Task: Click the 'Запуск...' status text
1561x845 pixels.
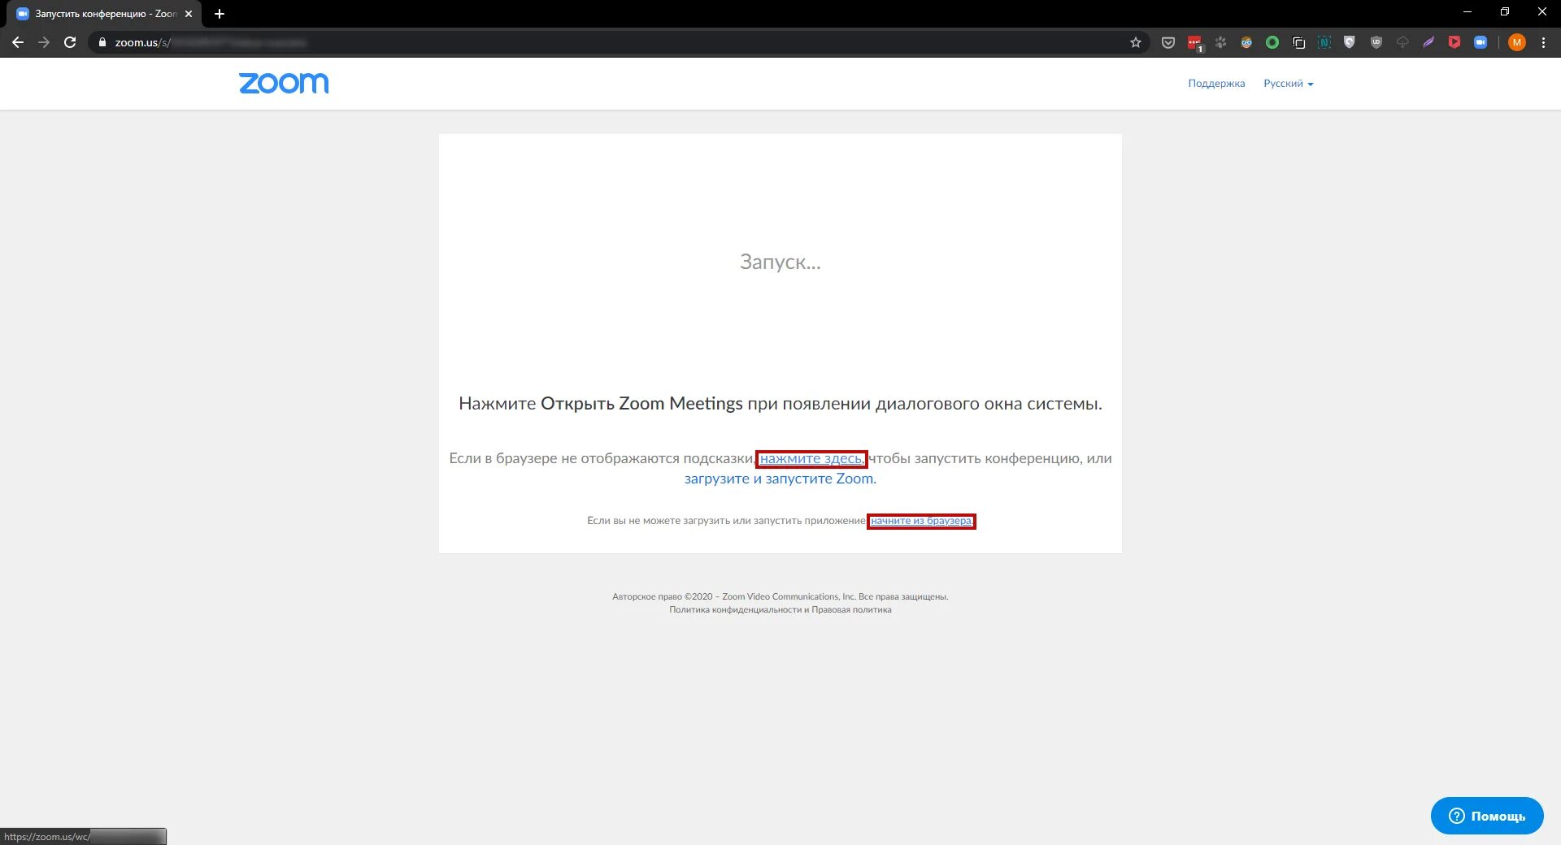Action: [780, 262]
